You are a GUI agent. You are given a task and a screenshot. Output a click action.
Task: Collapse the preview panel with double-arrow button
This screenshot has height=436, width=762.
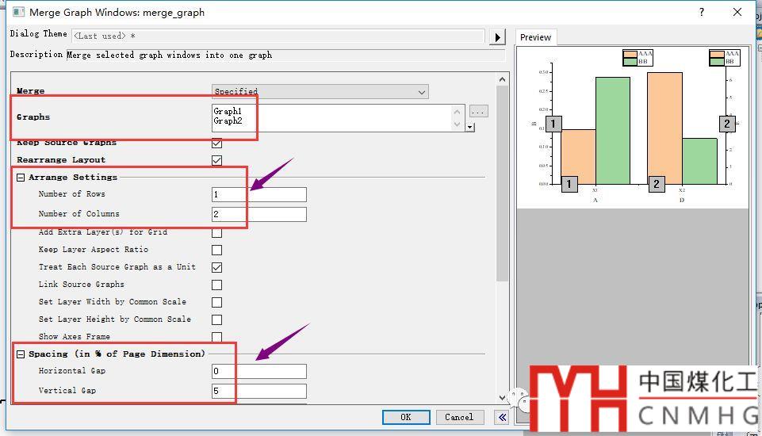502,417
